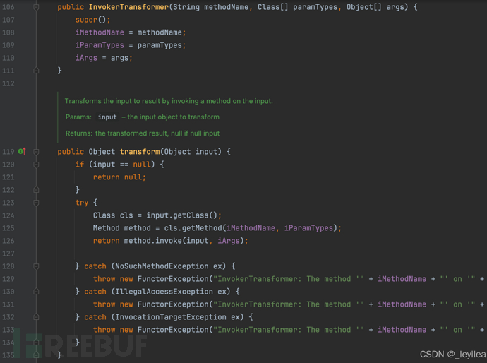Image resolution: width=487 pixels, height=363 pixels.
Task: Fold the if block at line 120
Action: point(36,165)
